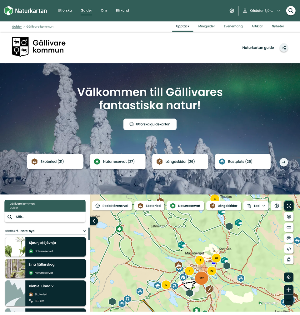This screenshot has width=300, height=315.
Task: Open the Nord-Syd sorting dropdown
Action: coord(45,231)
